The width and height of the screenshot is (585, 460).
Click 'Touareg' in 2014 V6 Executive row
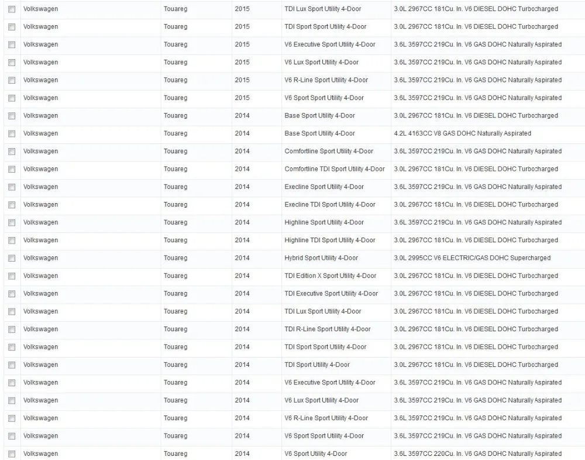point(175,382)
